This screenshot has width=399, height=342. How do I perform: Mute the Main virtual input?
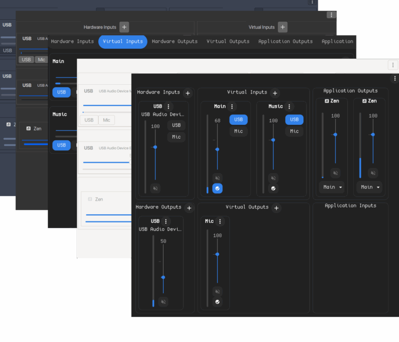coord(217,178)
